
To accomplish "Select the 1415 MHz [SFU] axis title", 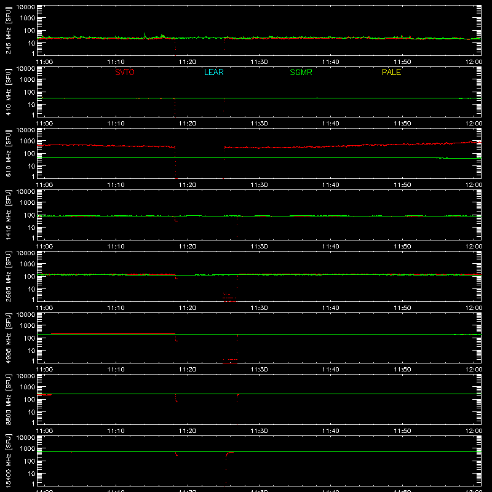I will point(8,215).
